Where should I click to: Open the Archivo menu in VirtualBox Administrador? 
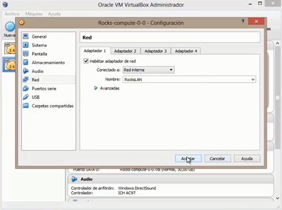[x=12, y=14]
